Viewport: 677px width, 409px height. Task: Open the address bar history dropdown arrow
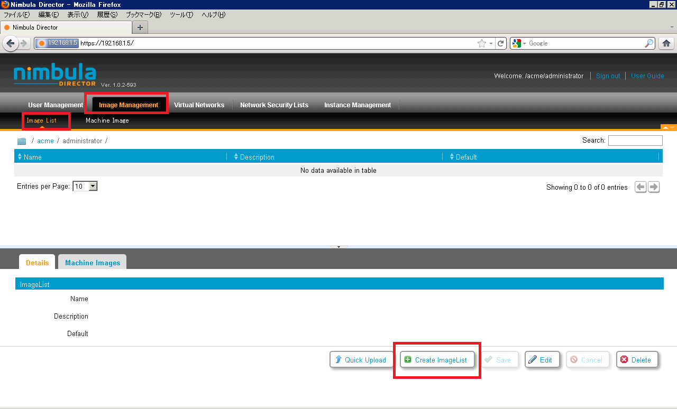491,43
